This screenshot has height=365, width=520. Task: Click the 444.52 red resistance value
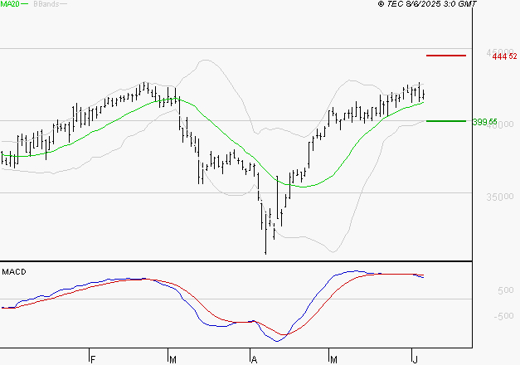click(x=504, y=56)
